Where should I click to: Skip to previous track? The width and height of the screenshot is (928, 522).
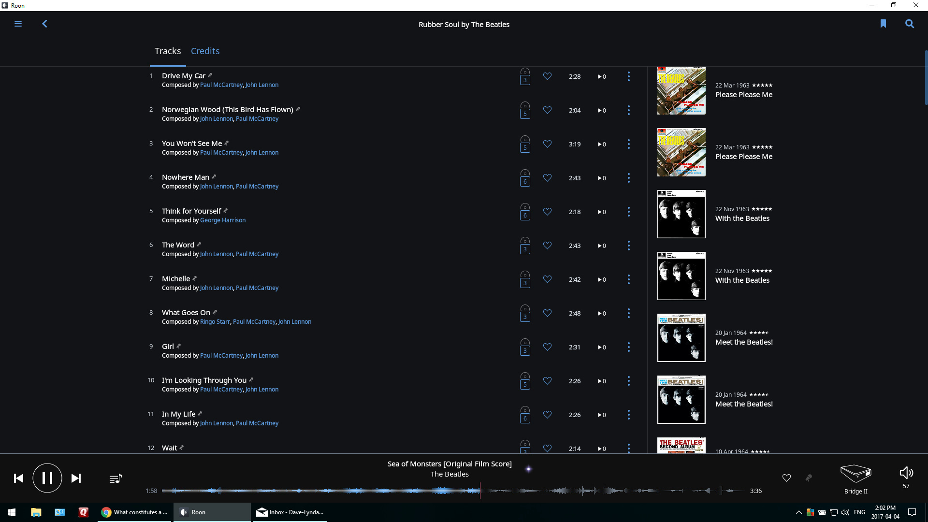(x=18, y=478)
